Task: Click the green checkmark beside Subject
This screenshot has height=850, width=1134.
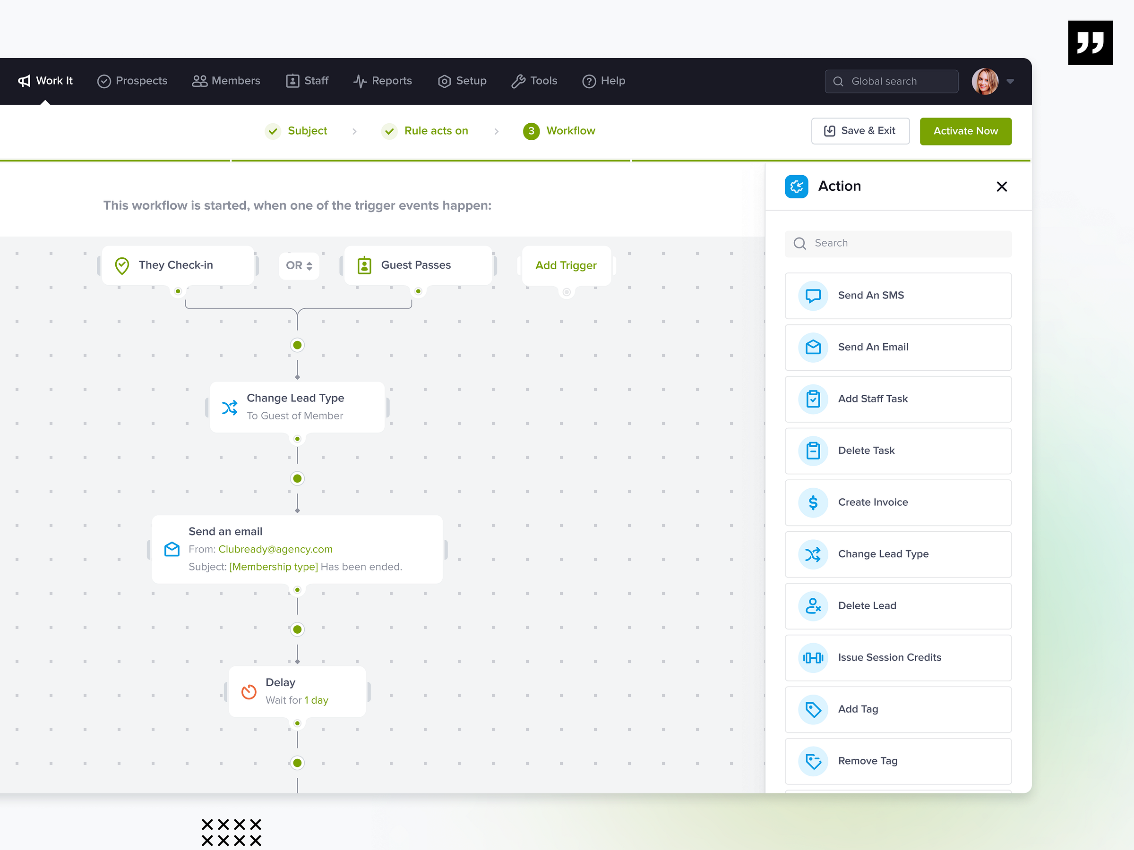Action: click(273, 131)
